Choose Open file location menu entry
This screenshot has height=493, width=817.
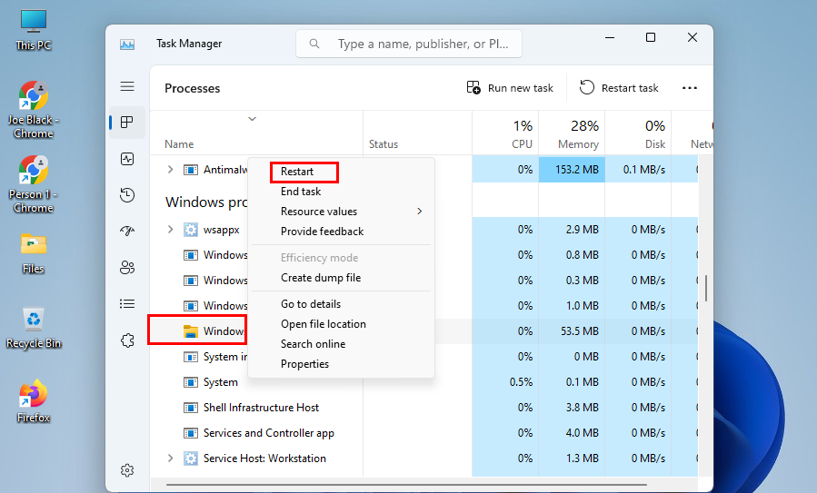323,324
